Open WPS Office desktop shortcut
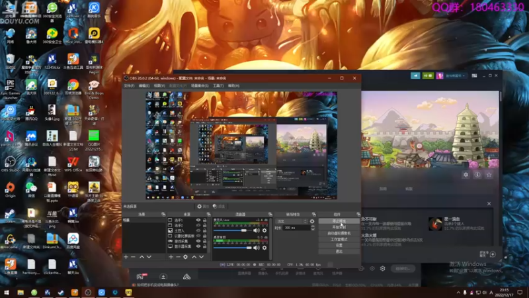The width and height of the screenshot is (529, 298). click(x=73, y=164)
